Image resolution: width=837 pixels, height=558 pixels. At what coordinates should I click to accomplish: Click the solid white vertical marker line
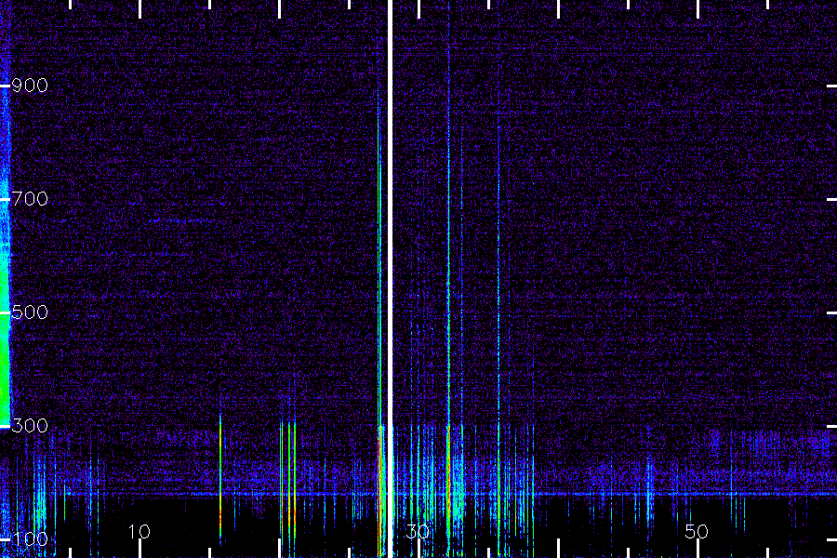coord(390,279)
